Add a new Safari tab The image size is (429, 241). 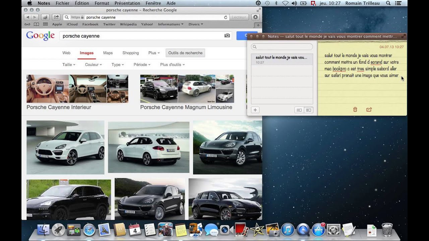(258, 25)
